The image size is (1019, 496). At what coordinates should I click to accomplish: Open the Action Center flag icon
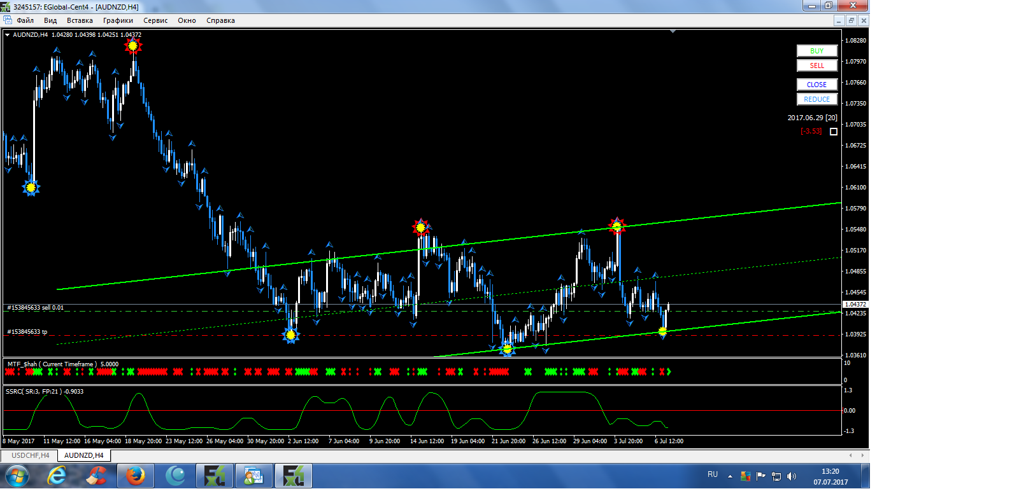[760, 476]
